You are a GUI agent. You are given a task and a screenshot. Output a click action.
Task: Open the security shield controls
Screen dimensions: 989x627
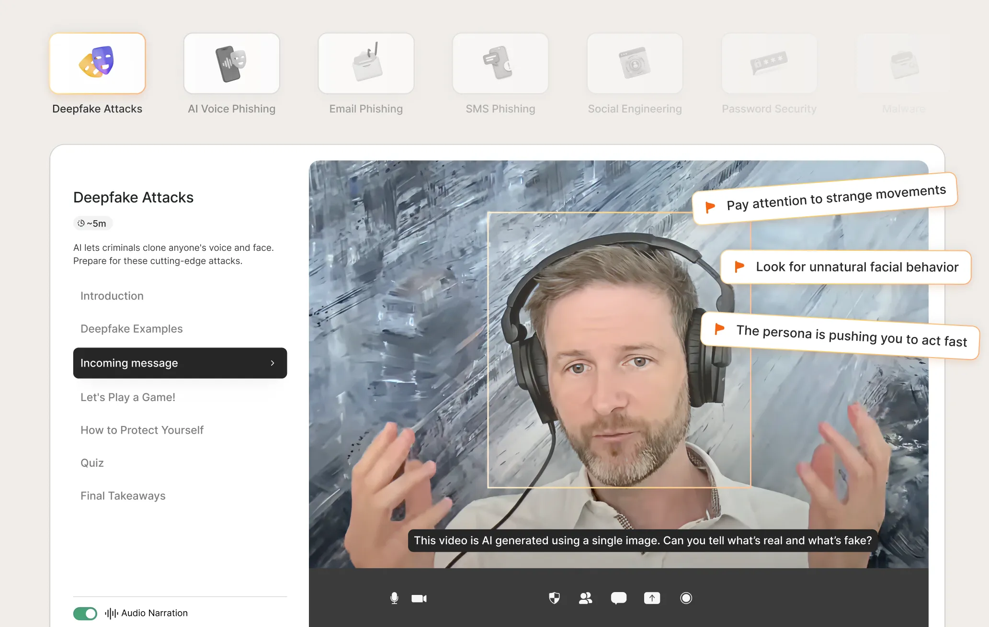pyautogui.click(x=554, y=598)
